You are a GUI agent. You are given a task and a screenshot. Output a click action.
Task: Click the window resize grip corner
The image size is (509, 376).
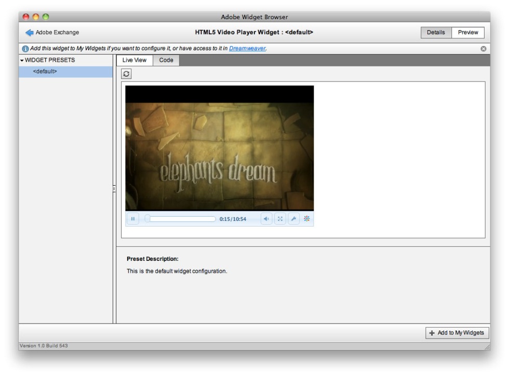(487, 347)
